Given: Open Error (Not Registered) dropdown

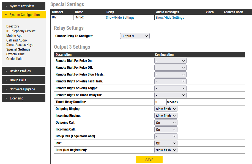Looking at the screenshot, I should coord(166,150).
